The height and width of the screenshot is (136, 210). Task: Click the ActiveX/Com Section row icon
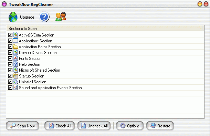click(15, 35)
